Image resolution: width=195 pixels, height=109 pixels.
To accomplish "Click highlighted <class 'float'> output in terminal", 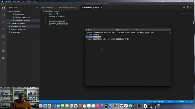I will [x=93, y=37].
